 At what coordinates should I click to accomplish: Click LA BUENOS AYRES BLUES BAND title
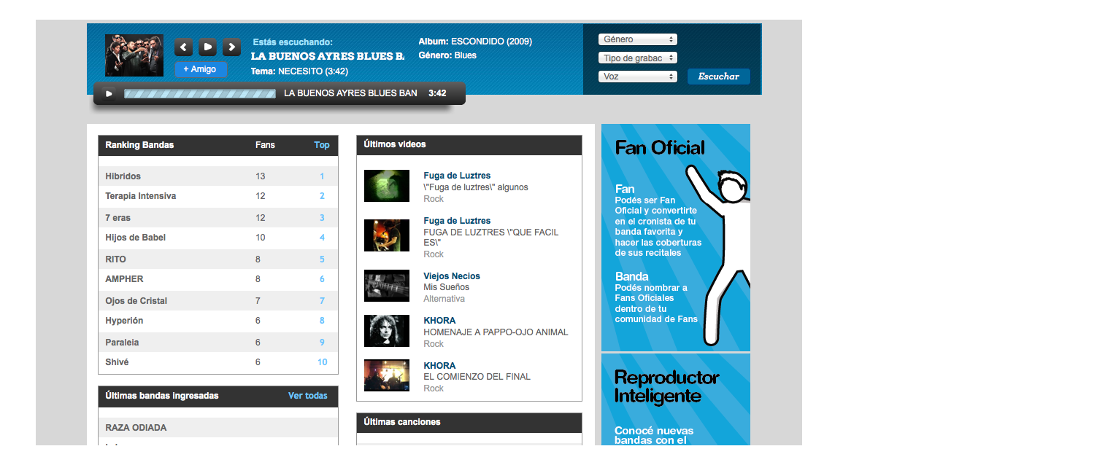pyautogui.click(x=328, y=56)
